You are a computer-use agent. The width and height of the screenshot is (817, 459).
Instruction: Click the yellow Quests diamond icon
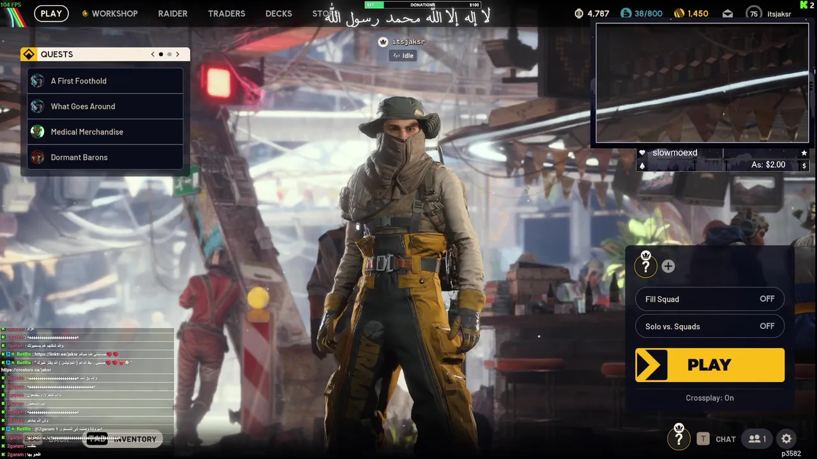[28, 54]
